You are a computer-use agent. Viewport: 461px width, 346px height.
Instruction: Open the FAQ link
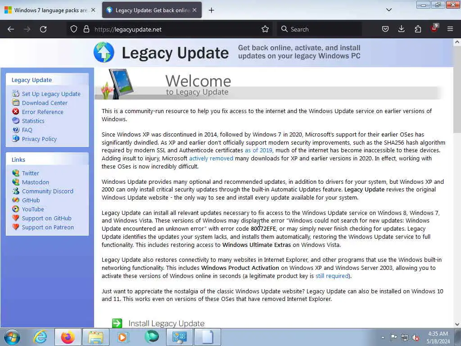[x=27, y=130]
